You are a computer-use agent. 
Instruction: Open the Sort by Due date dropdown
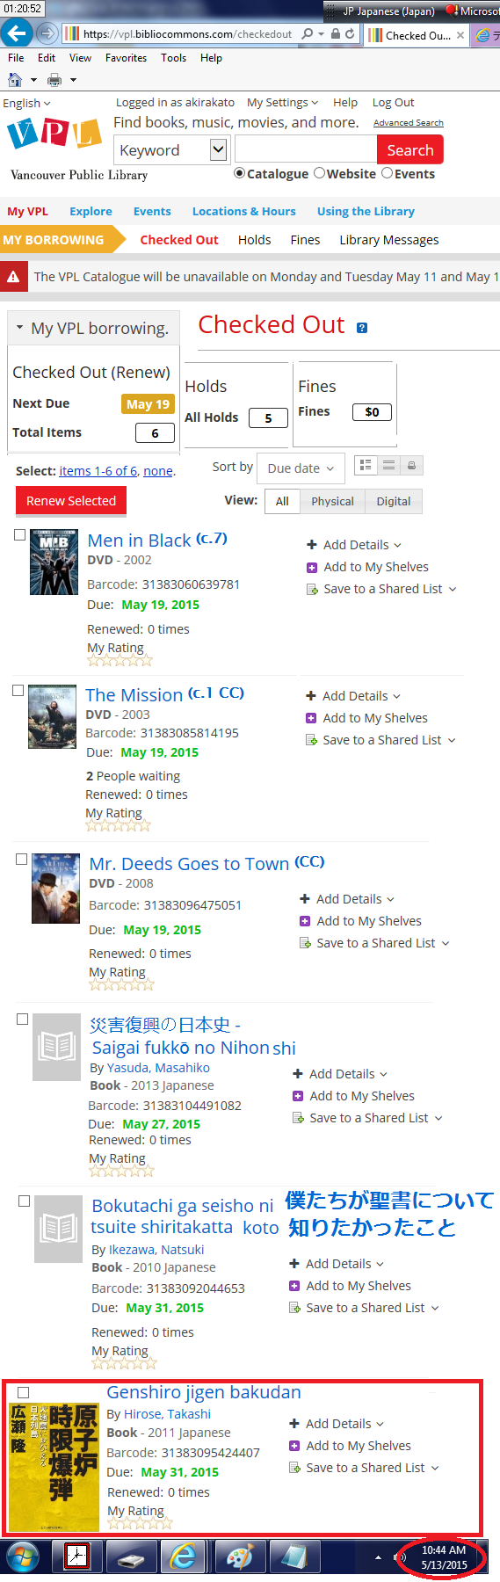(301, 468)
